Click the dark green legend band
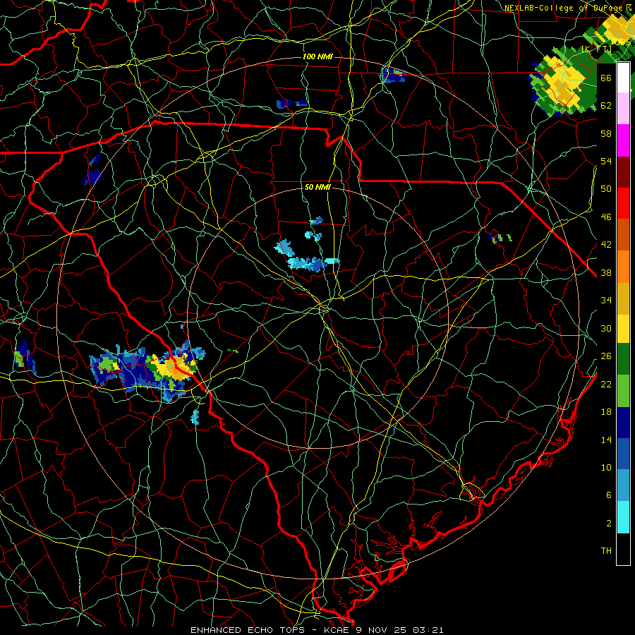 point(623,359)
